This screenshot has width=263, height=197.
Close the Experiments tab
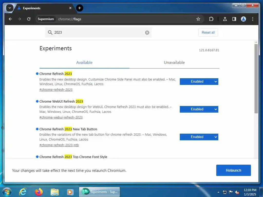point(70,8)
